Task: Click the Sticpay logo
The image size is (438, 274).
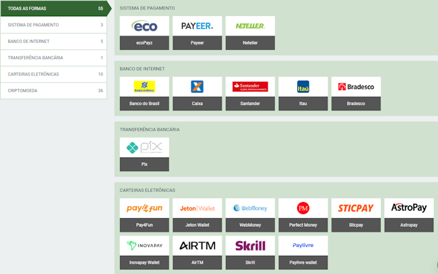Action: pos(356,208)
